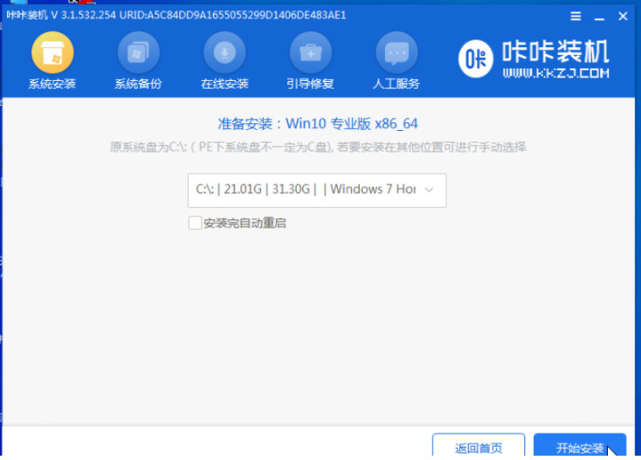
Task: Go to the 引导修复 tab label
Action: [x=310, y=84]
